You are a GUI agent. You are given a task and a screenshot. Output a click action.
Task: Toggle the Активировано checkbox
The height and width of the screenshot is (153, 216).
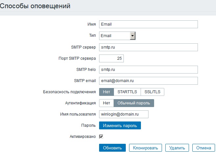[x=101, y=137]
